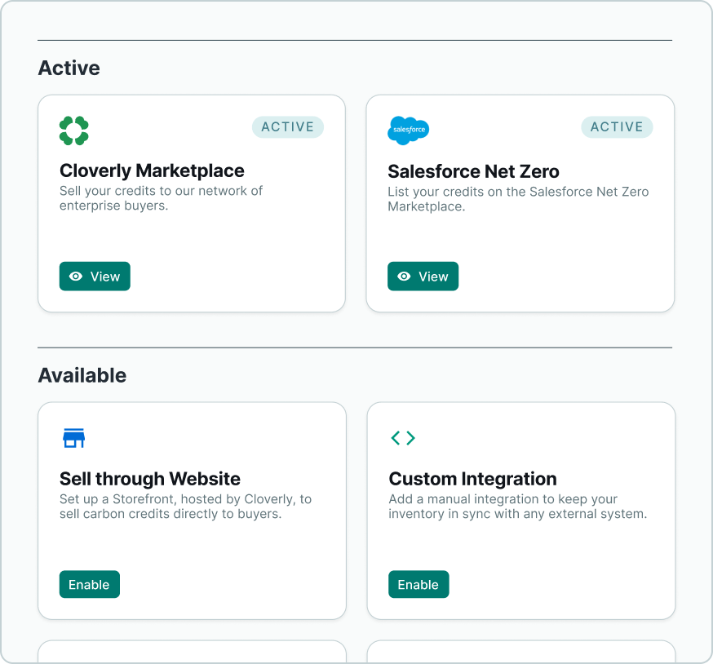
Task: Click the Active section heading
Action: 69,69
